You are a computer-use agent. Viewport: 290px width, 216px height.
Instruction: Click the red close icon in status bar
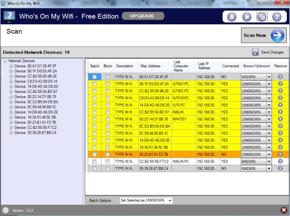284,210
